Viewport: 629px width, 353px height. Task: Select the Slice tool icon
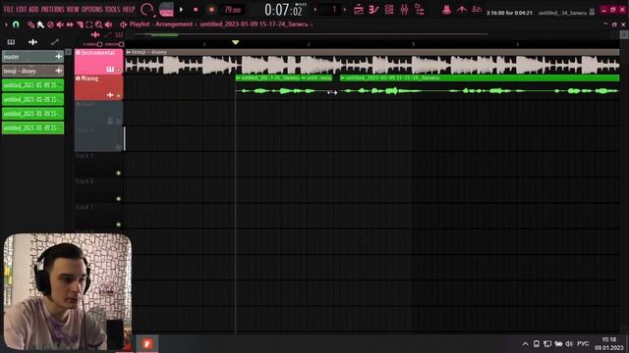pyautogui.click(x=80, y=25)
